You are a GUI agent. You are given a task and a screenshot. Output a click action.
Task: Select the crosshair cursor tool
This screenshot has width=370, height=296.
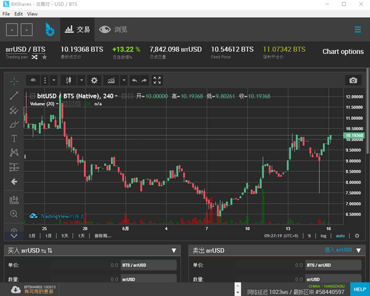[14, 81]
